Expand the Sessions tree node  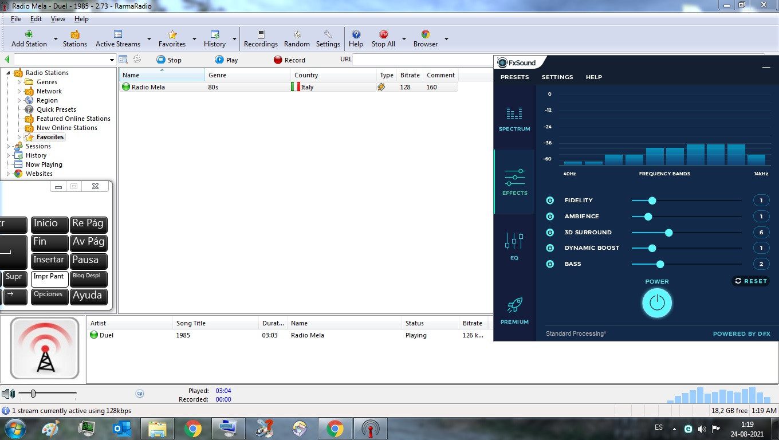tap(9, 146)
